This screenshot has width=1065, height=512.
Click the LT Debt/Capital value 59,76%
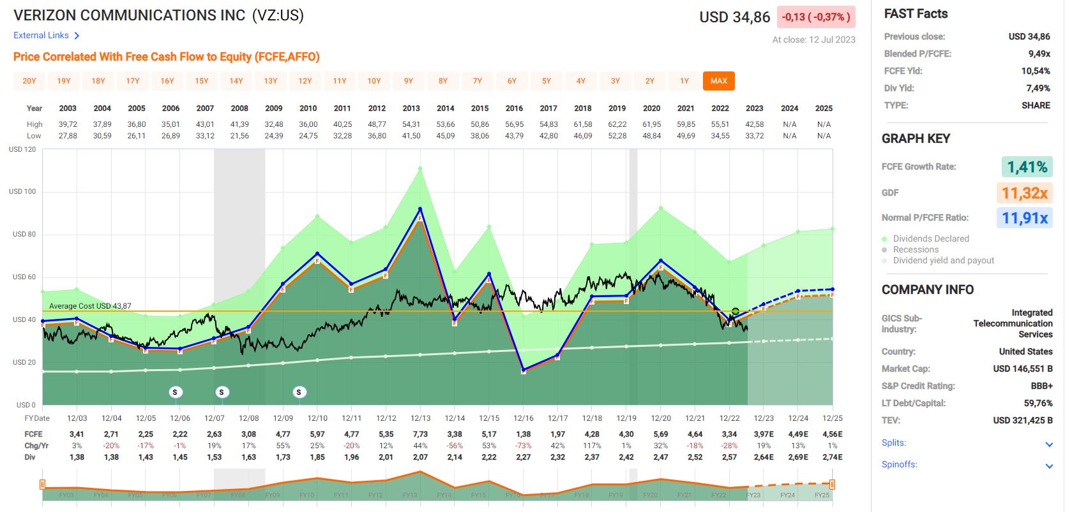coord(1038,403)
